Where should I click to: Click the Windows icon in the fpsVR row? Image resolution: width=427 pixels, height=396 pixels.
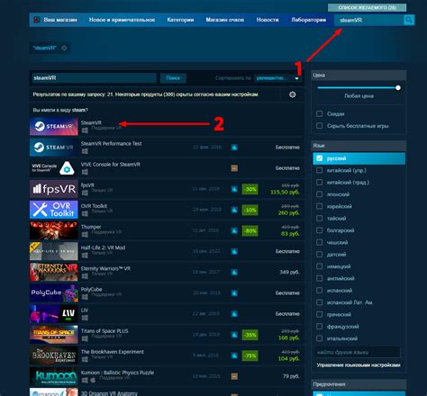click(85, 193)
